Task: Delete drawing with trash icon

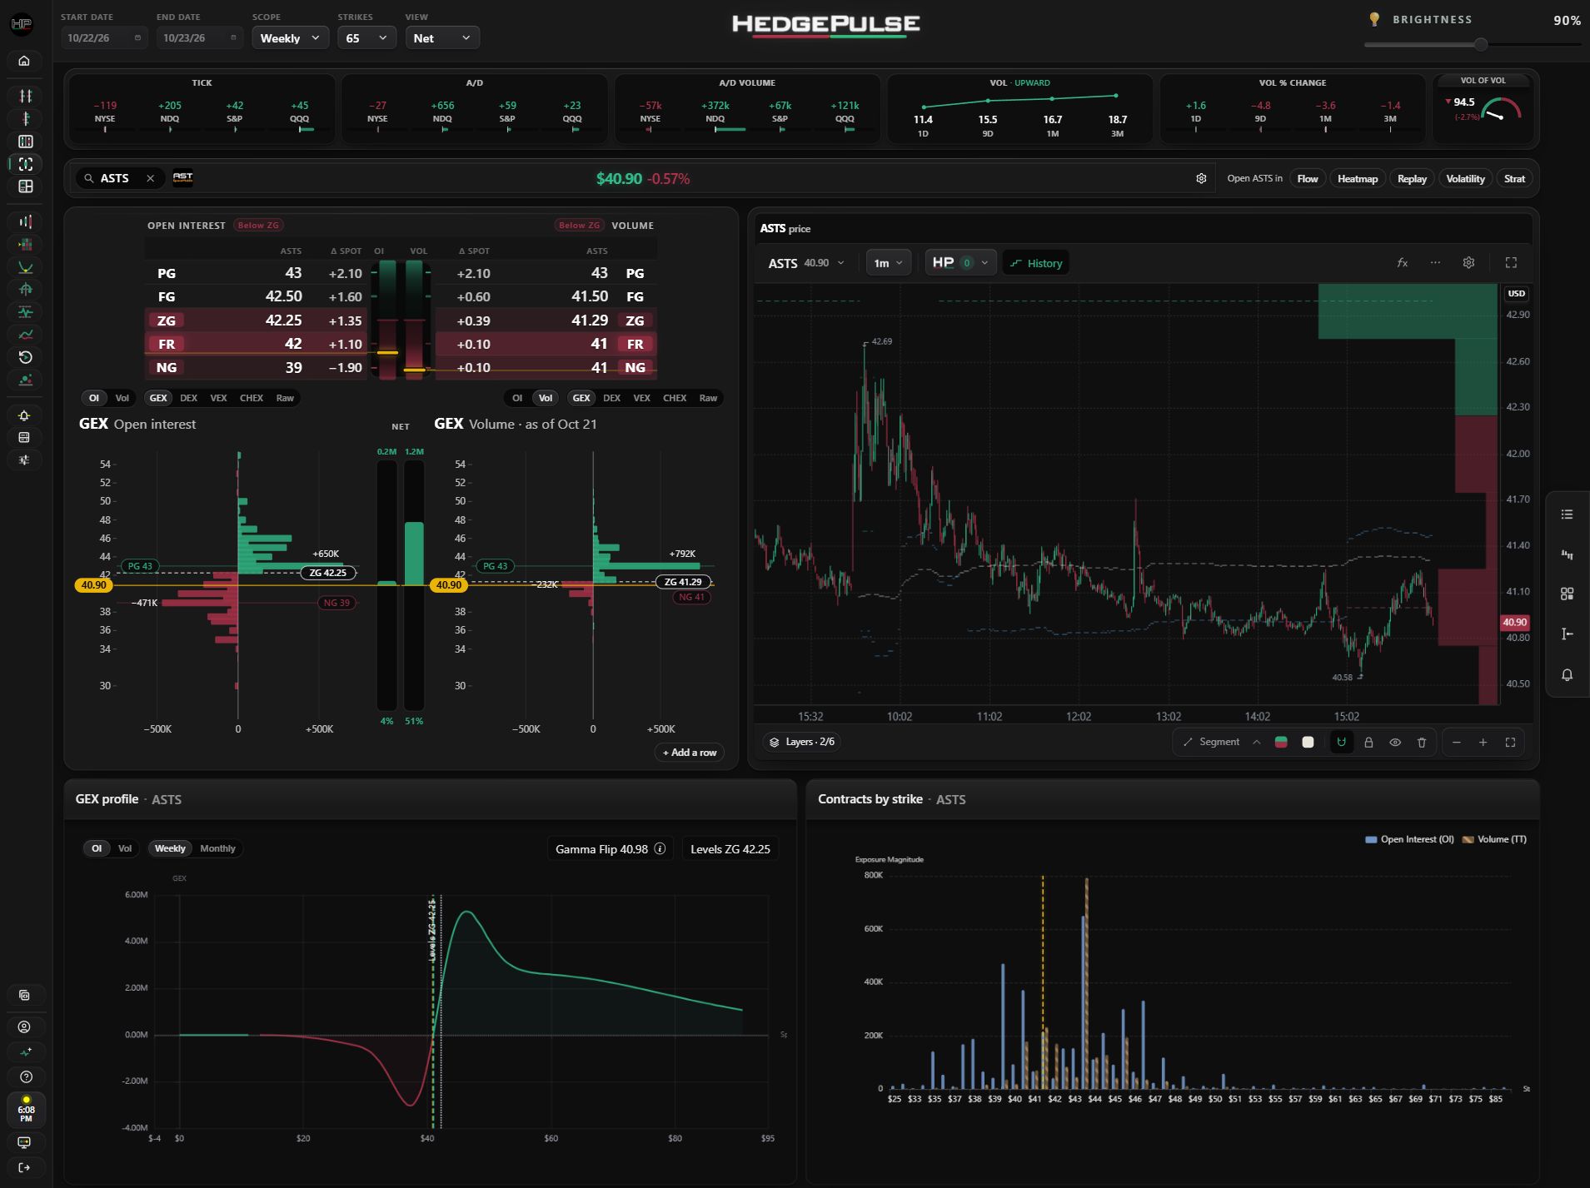Action: [1422, 742]
